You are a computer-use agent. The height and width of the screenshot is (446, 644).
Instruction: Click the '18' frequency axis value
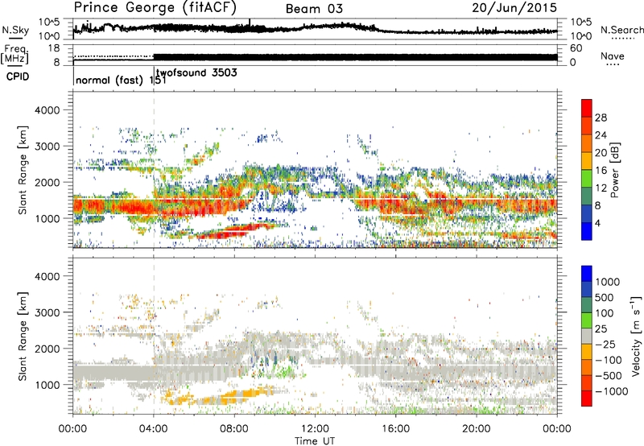pyautogui.click(x=54, y=48)
